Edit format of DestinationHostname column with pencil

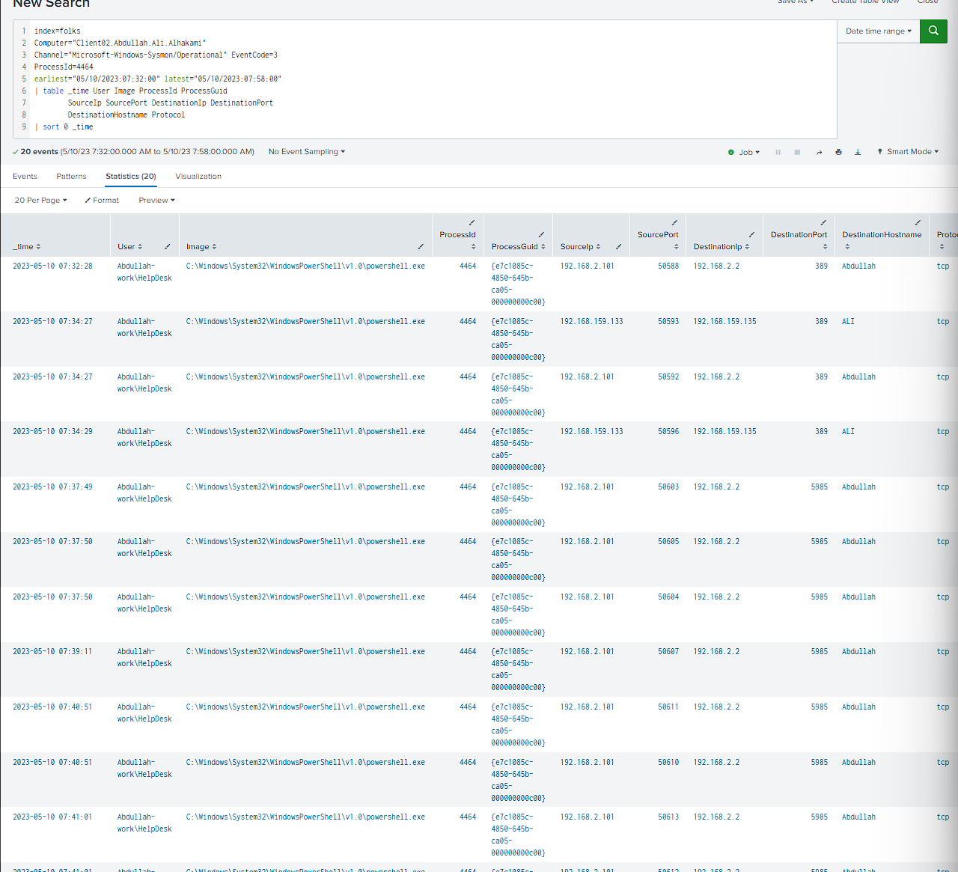[x=918, y=222]
